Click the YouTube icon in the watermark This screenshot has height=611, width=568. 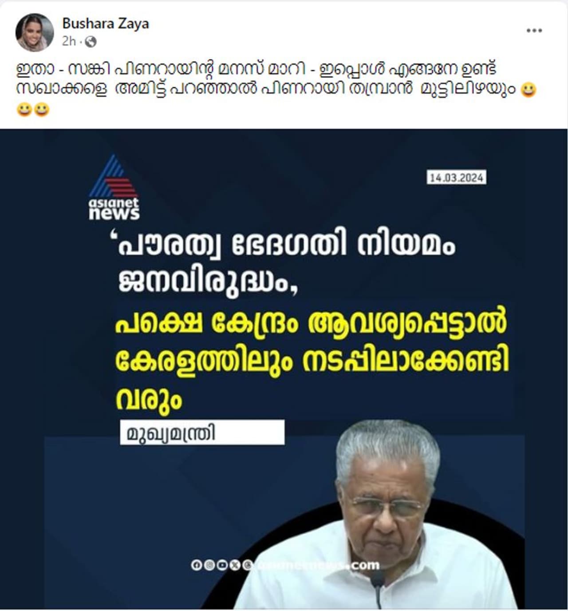(x=222, y=565)
